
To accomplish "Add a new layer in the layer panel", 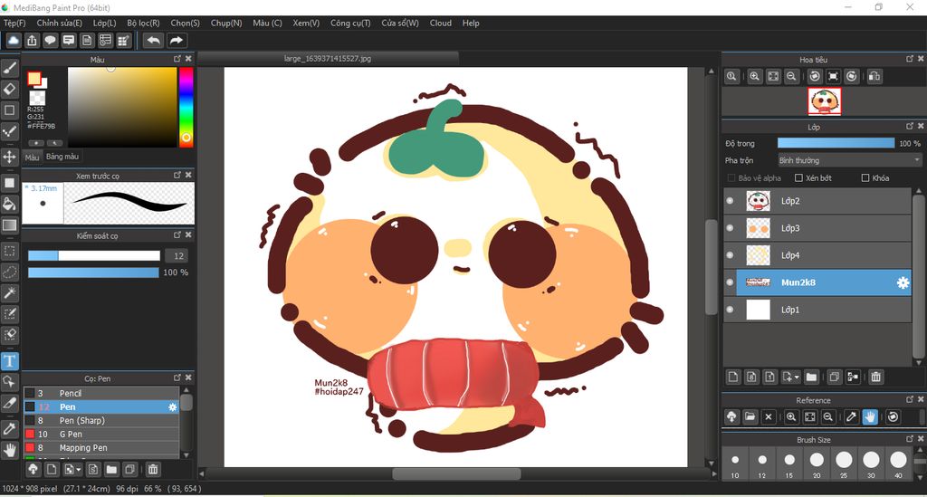I will 733,377.
